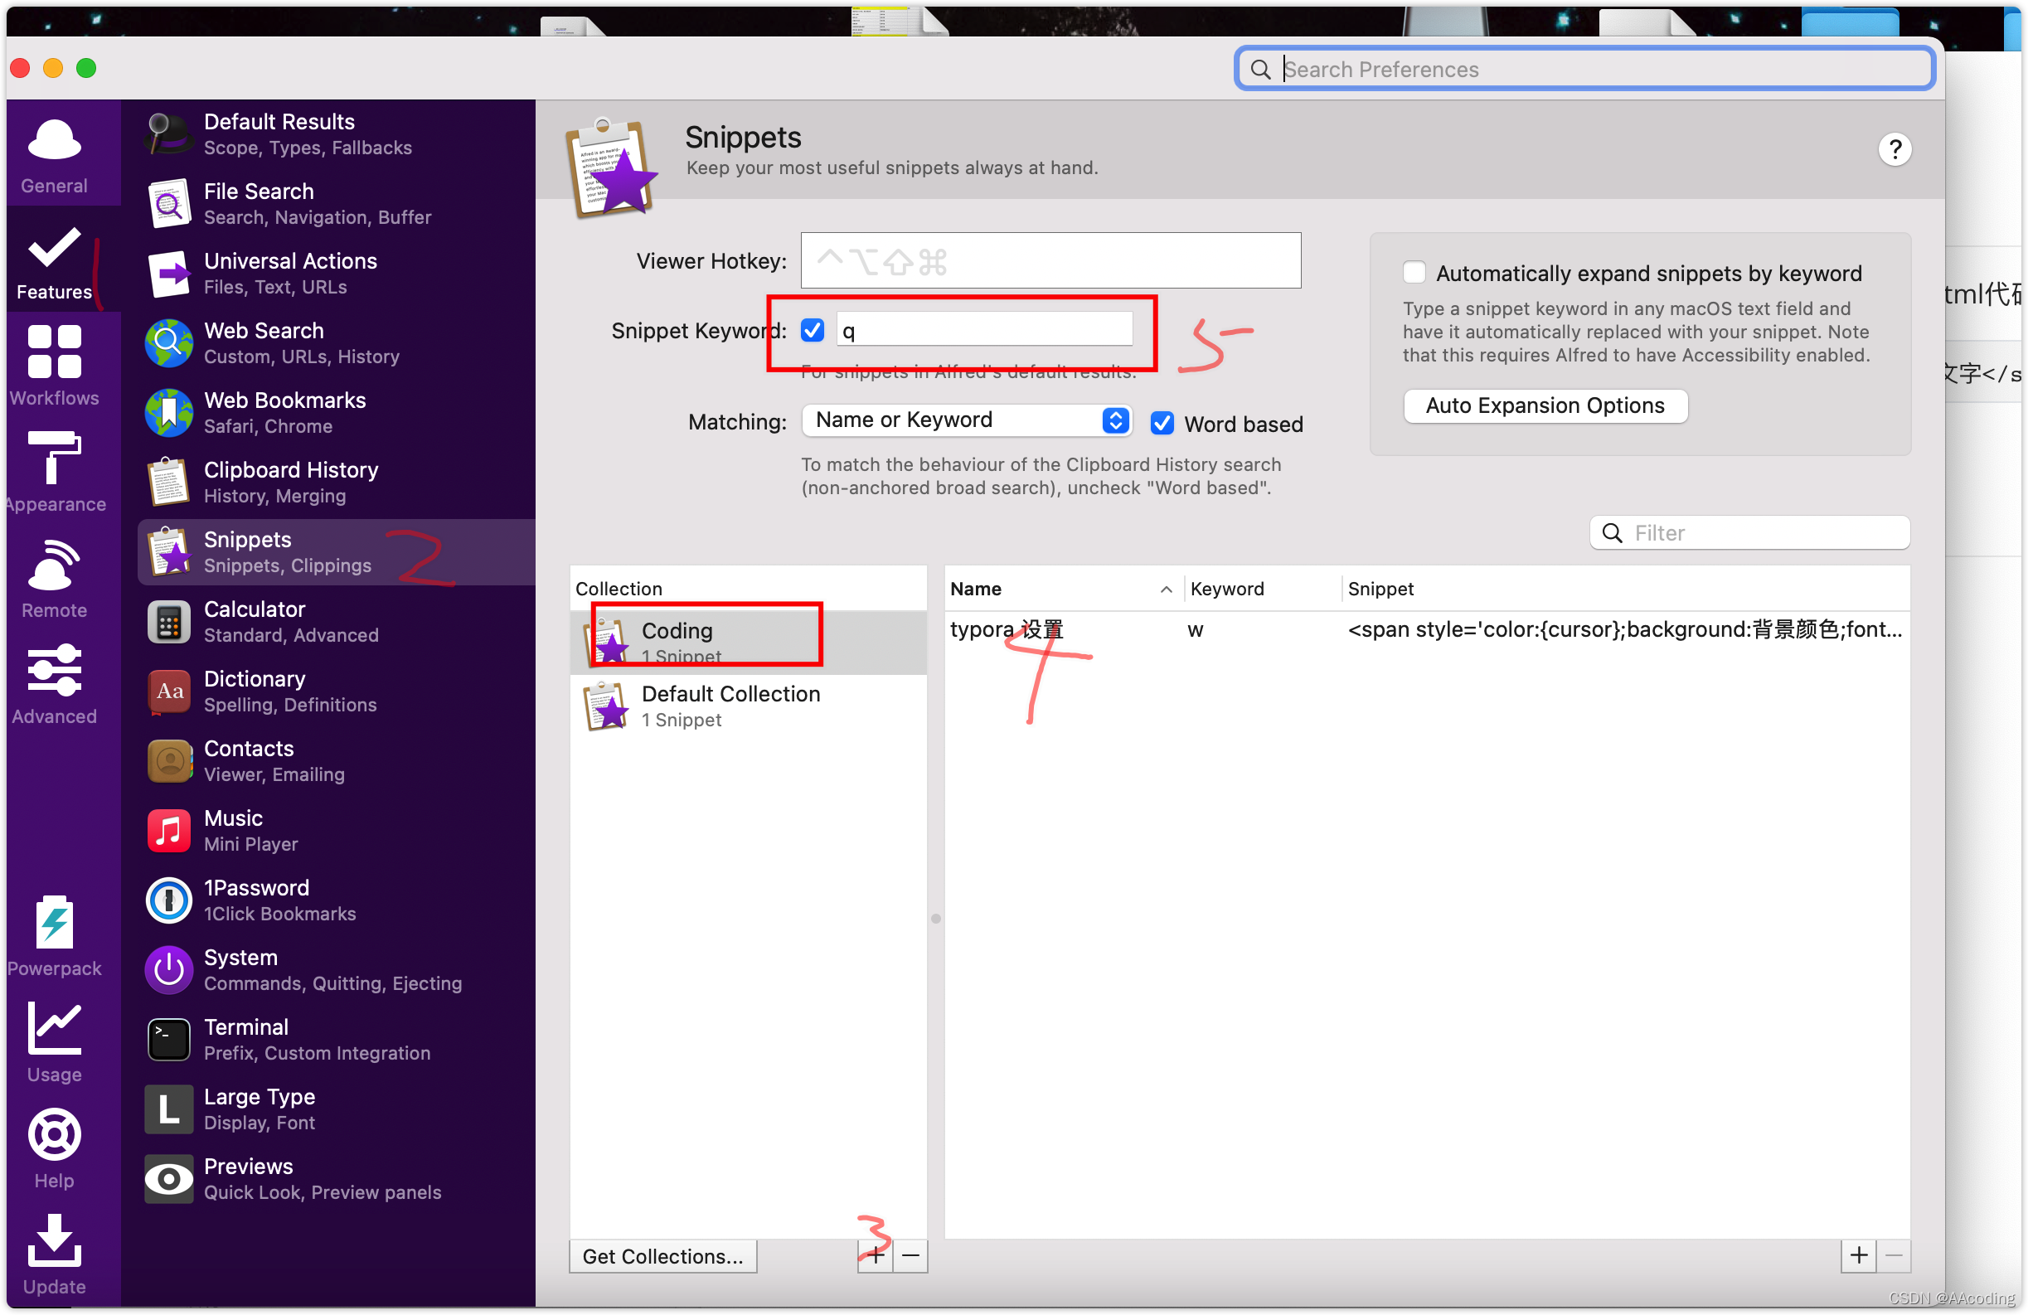Viewport: 2028px width, 1315px height.
Task: Add a new collection with plus
Action: click(875, 1256)
